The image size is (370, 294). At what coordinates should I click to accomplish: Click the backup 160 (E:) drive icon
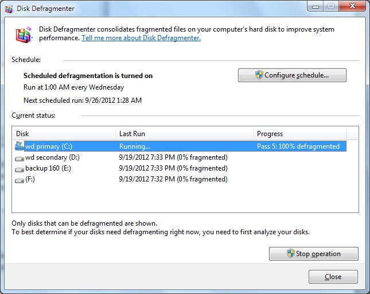(x=20, y=169)
